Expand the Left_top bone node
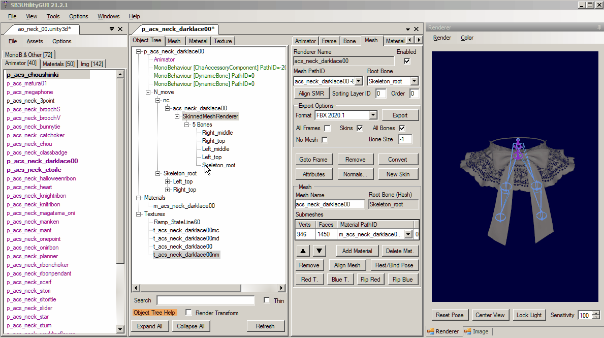Screen dimensions: 604x338 coord(167,181)
